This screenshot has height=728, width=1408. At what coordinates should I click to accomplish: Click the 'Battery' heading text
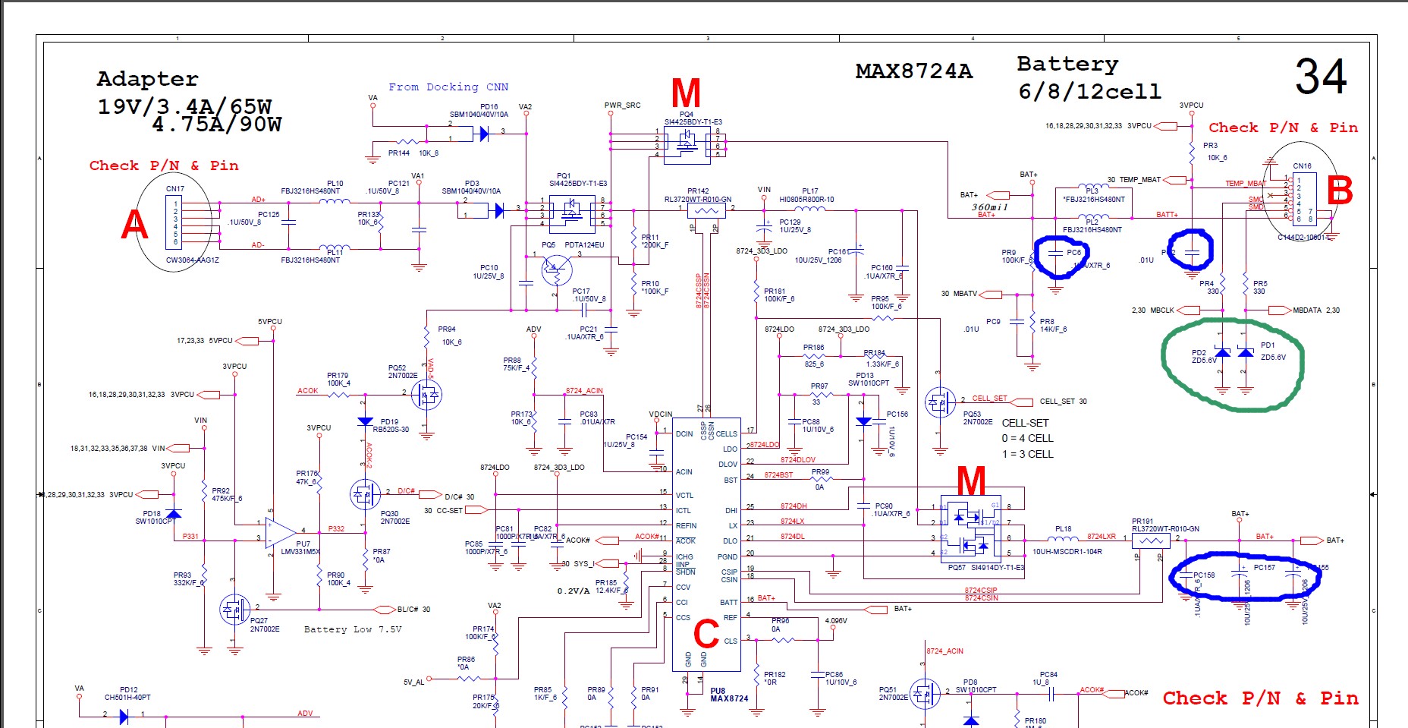[1068, 65]
